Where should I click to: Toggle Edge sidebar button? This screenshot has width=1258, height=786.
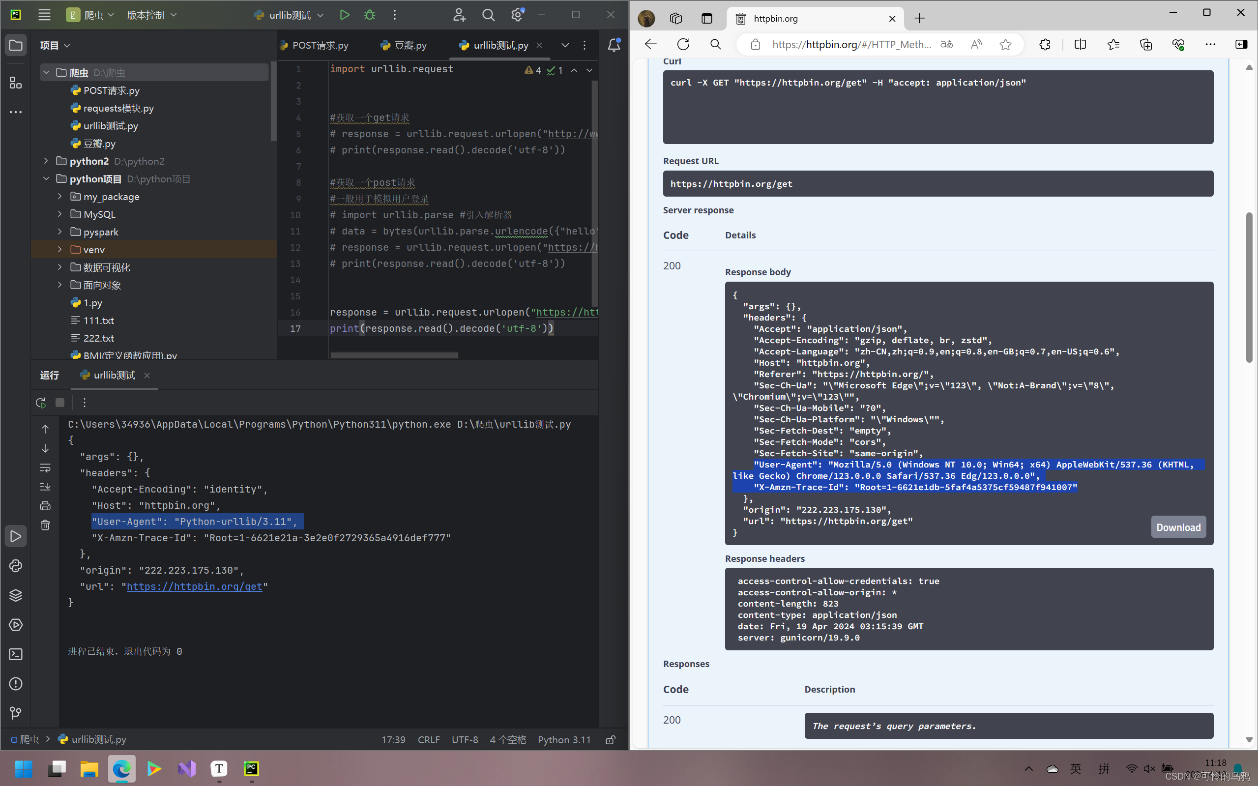pyautogui.click(x=1241, y=45)
